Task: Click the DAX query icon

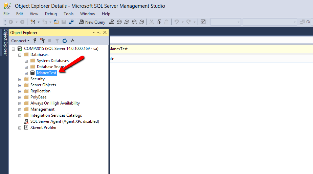Action: 141,22
